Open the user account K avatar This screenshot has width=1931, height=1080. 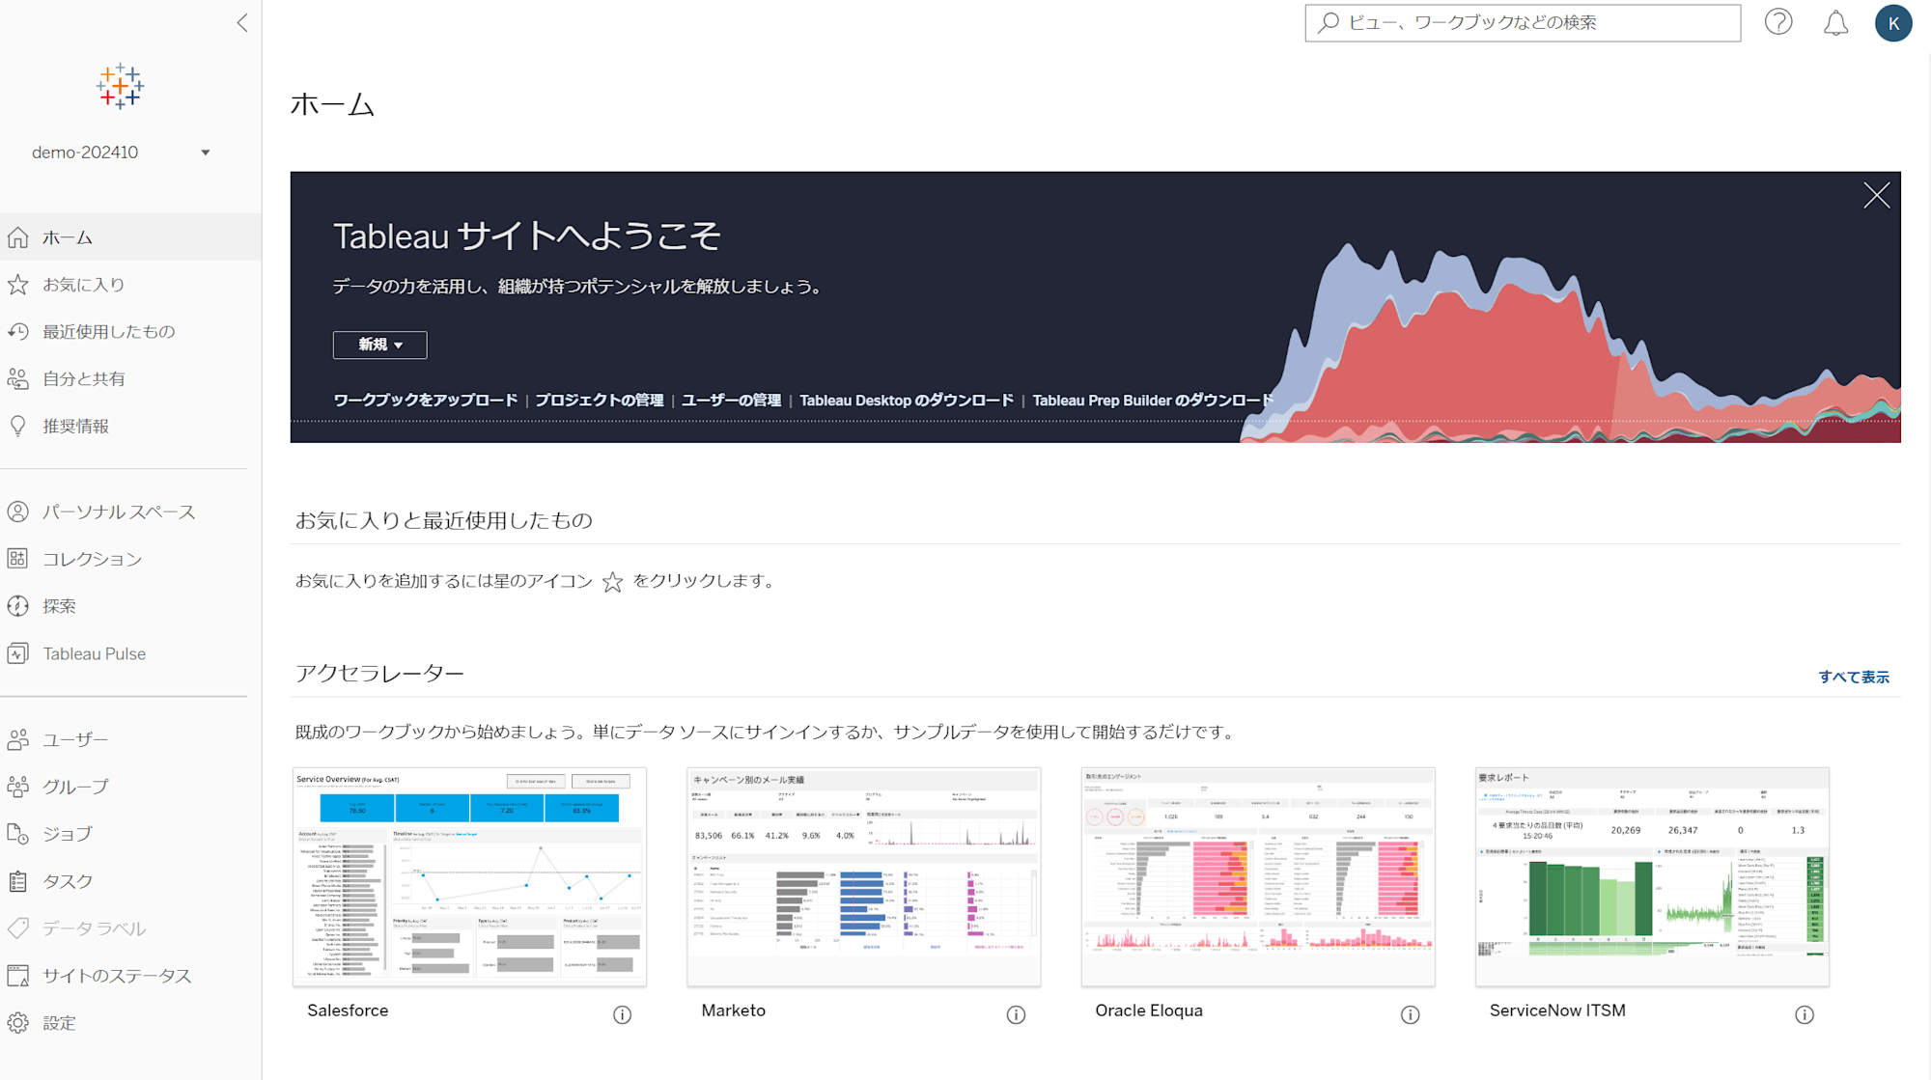(x=1893, y=23)
